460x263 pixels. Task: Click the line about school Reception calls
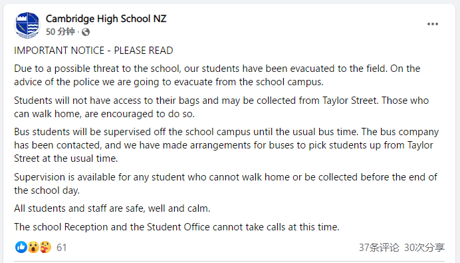pos(177,227)
